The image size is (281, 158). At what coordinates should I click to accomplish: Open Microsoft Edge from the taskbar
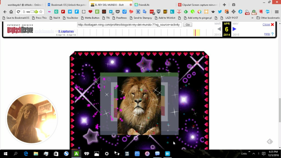(26, 154)
